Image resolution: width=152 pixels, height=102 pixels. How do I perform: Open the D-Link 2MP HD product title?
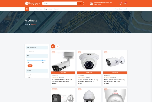[88, 81]
